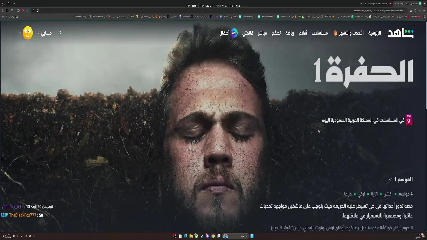
Task: Open مسلسلات series menu
Action: pyautogui.click(x=320, y=33)
